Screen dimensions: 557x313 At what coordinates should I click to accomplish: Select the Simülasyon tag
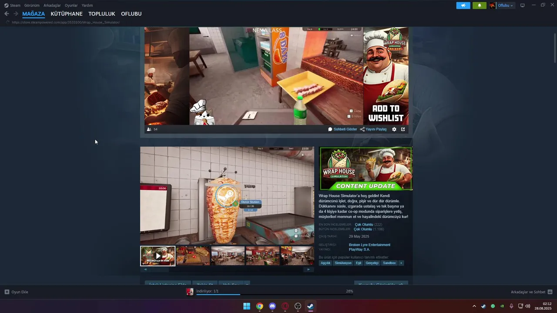click(x=343, y=263)
